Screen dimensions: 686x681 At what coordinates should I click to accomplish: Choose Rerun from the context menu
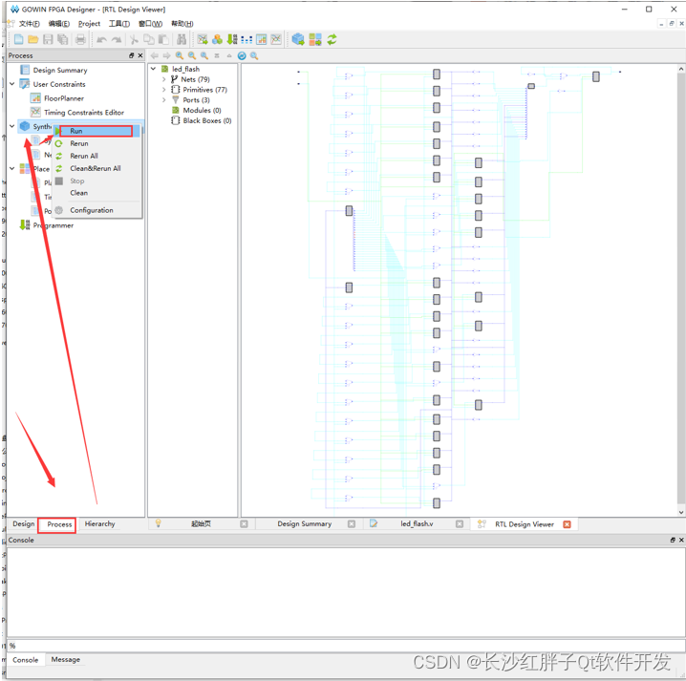pos(96,143)
